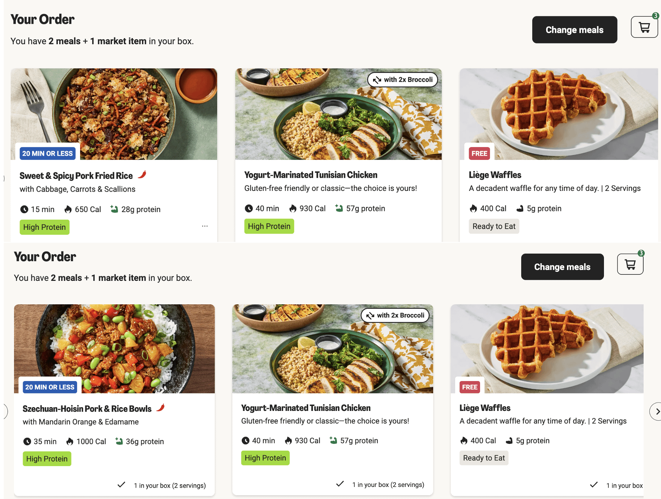The height and width of the screenshot is (499, 661).
Task: Click swap icon on top Tunisian Chicken card
Action: (x=377, y=80)
